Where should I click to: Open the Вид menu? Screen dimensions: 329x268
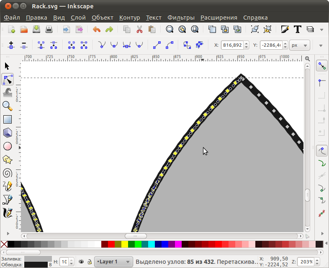point(59,18)
